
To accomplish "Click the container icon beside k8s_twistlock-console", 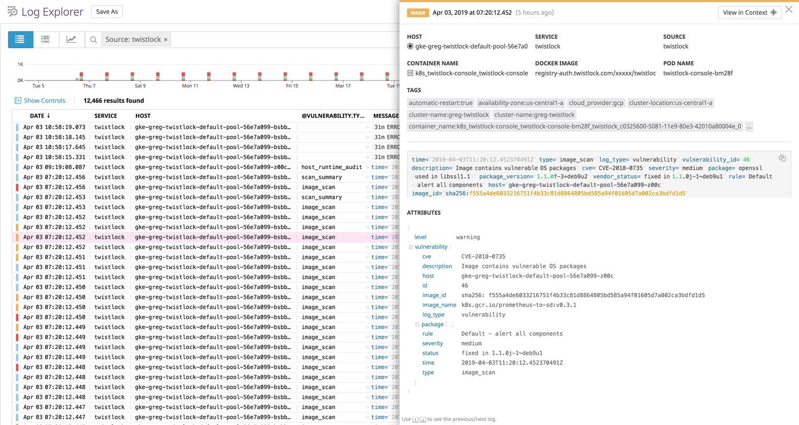I will (410, 73).
